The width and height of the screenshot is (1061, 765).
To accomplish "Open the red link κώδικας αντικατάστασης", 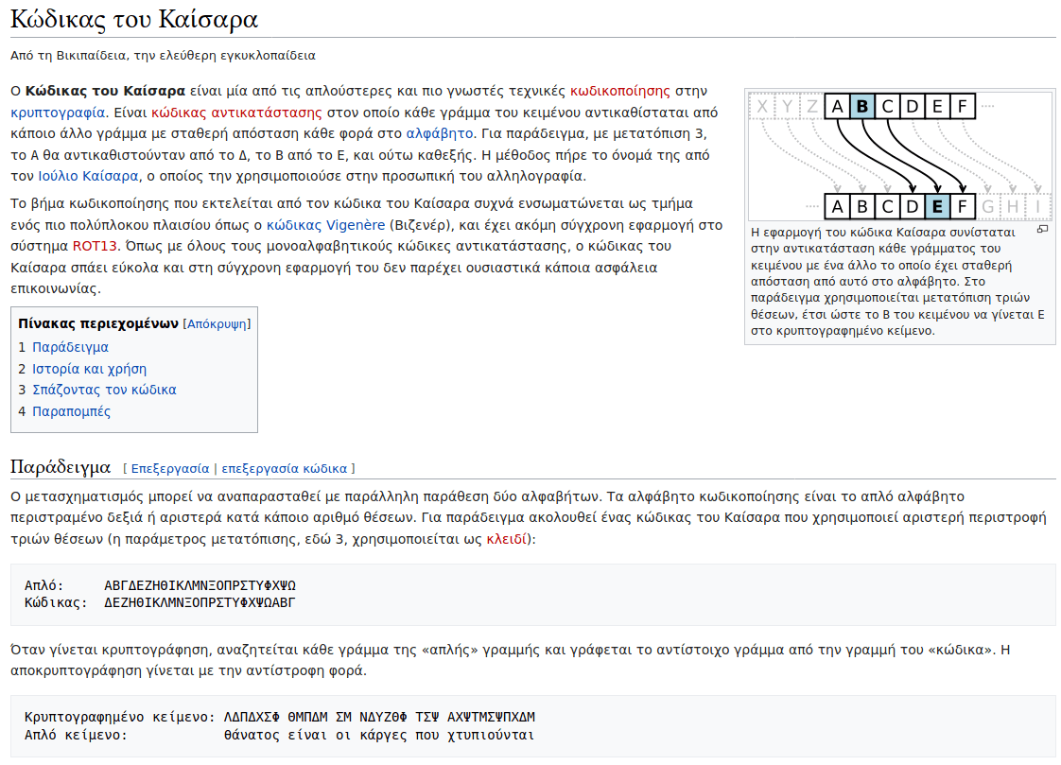I will pos(236,113).
